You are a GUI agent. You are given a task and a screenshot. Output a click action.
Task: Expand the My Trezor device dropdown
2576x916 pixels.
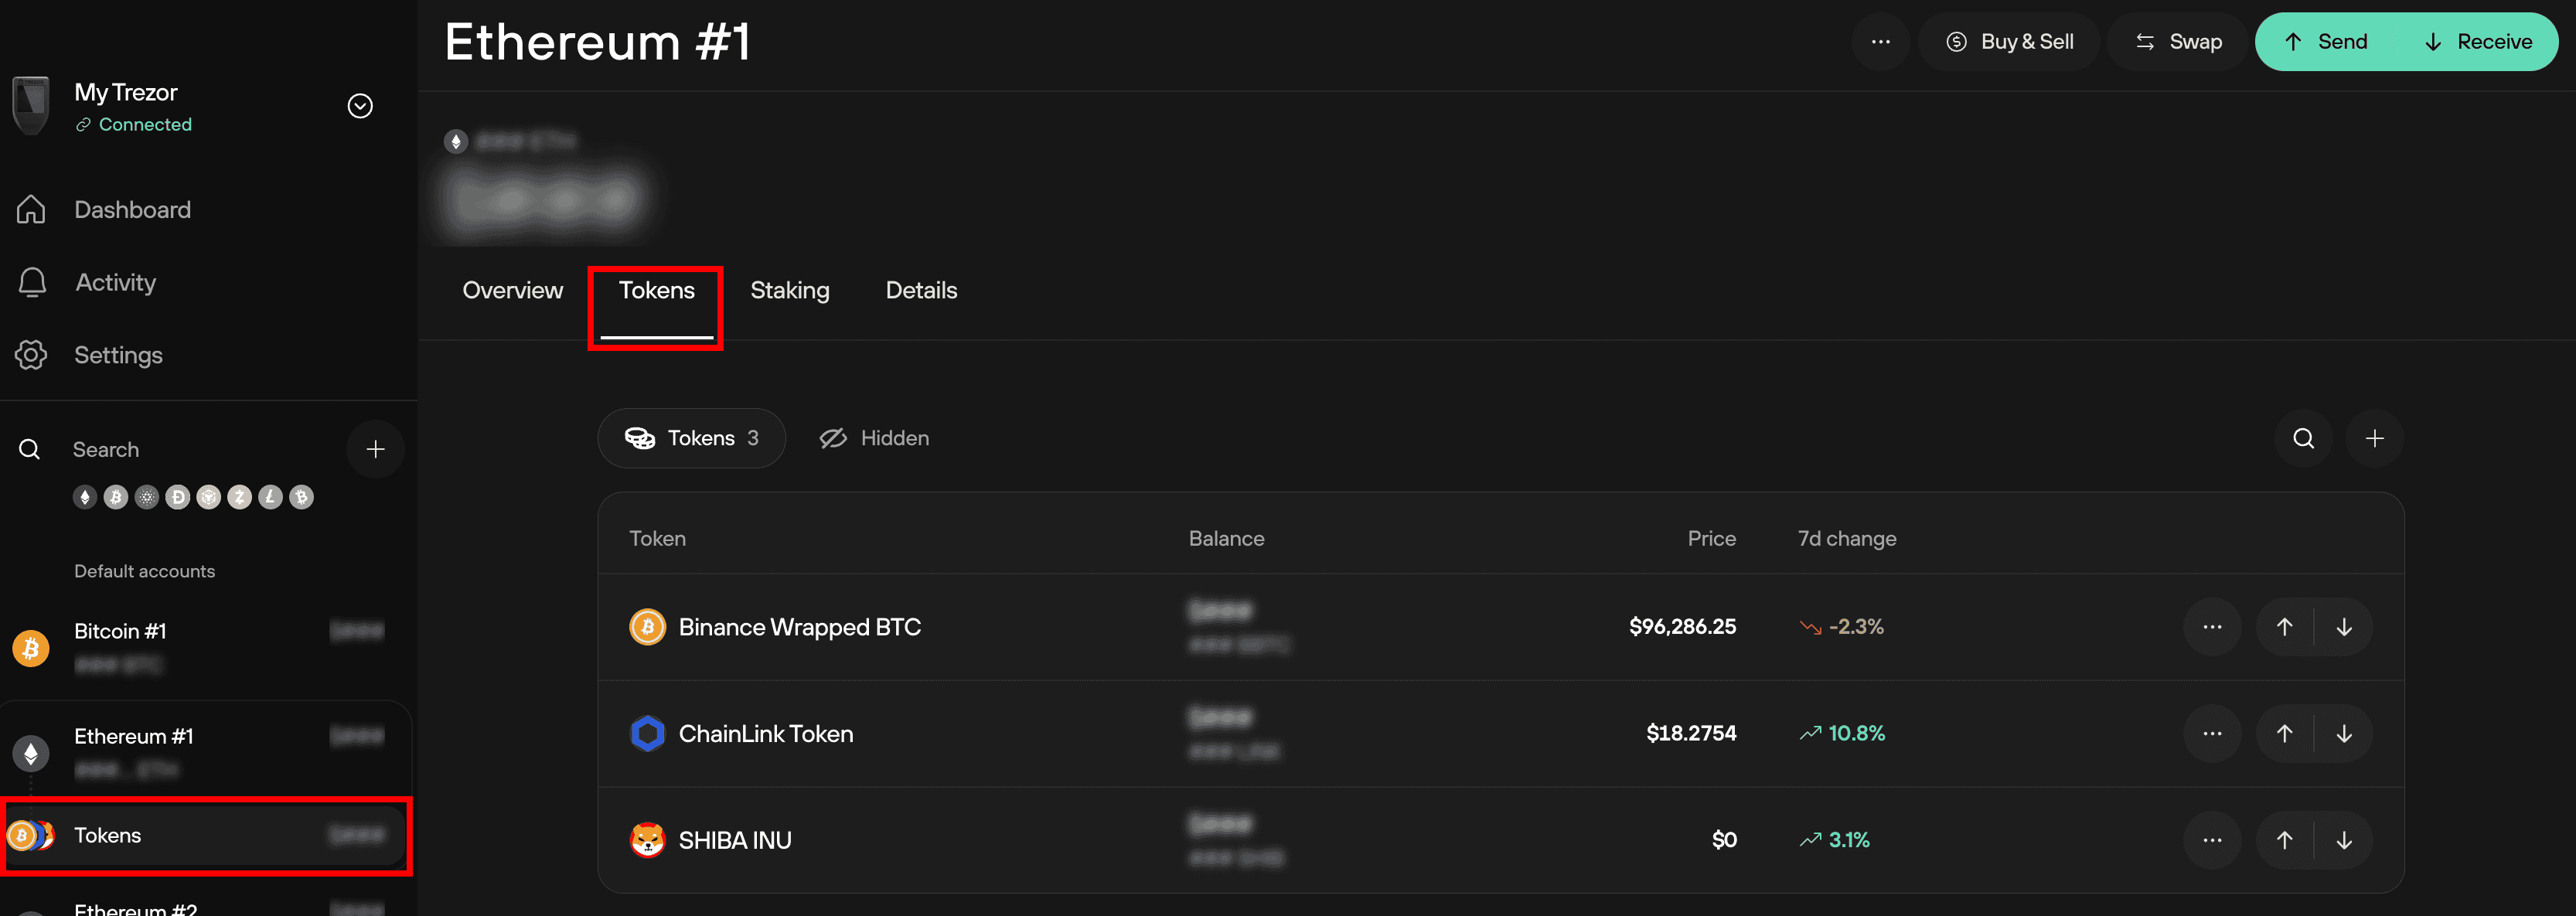(x=360, y=106)
